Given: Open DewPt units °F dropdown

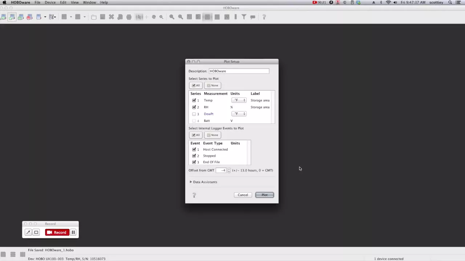Looking at the screenshot, I should coord(239,114).
